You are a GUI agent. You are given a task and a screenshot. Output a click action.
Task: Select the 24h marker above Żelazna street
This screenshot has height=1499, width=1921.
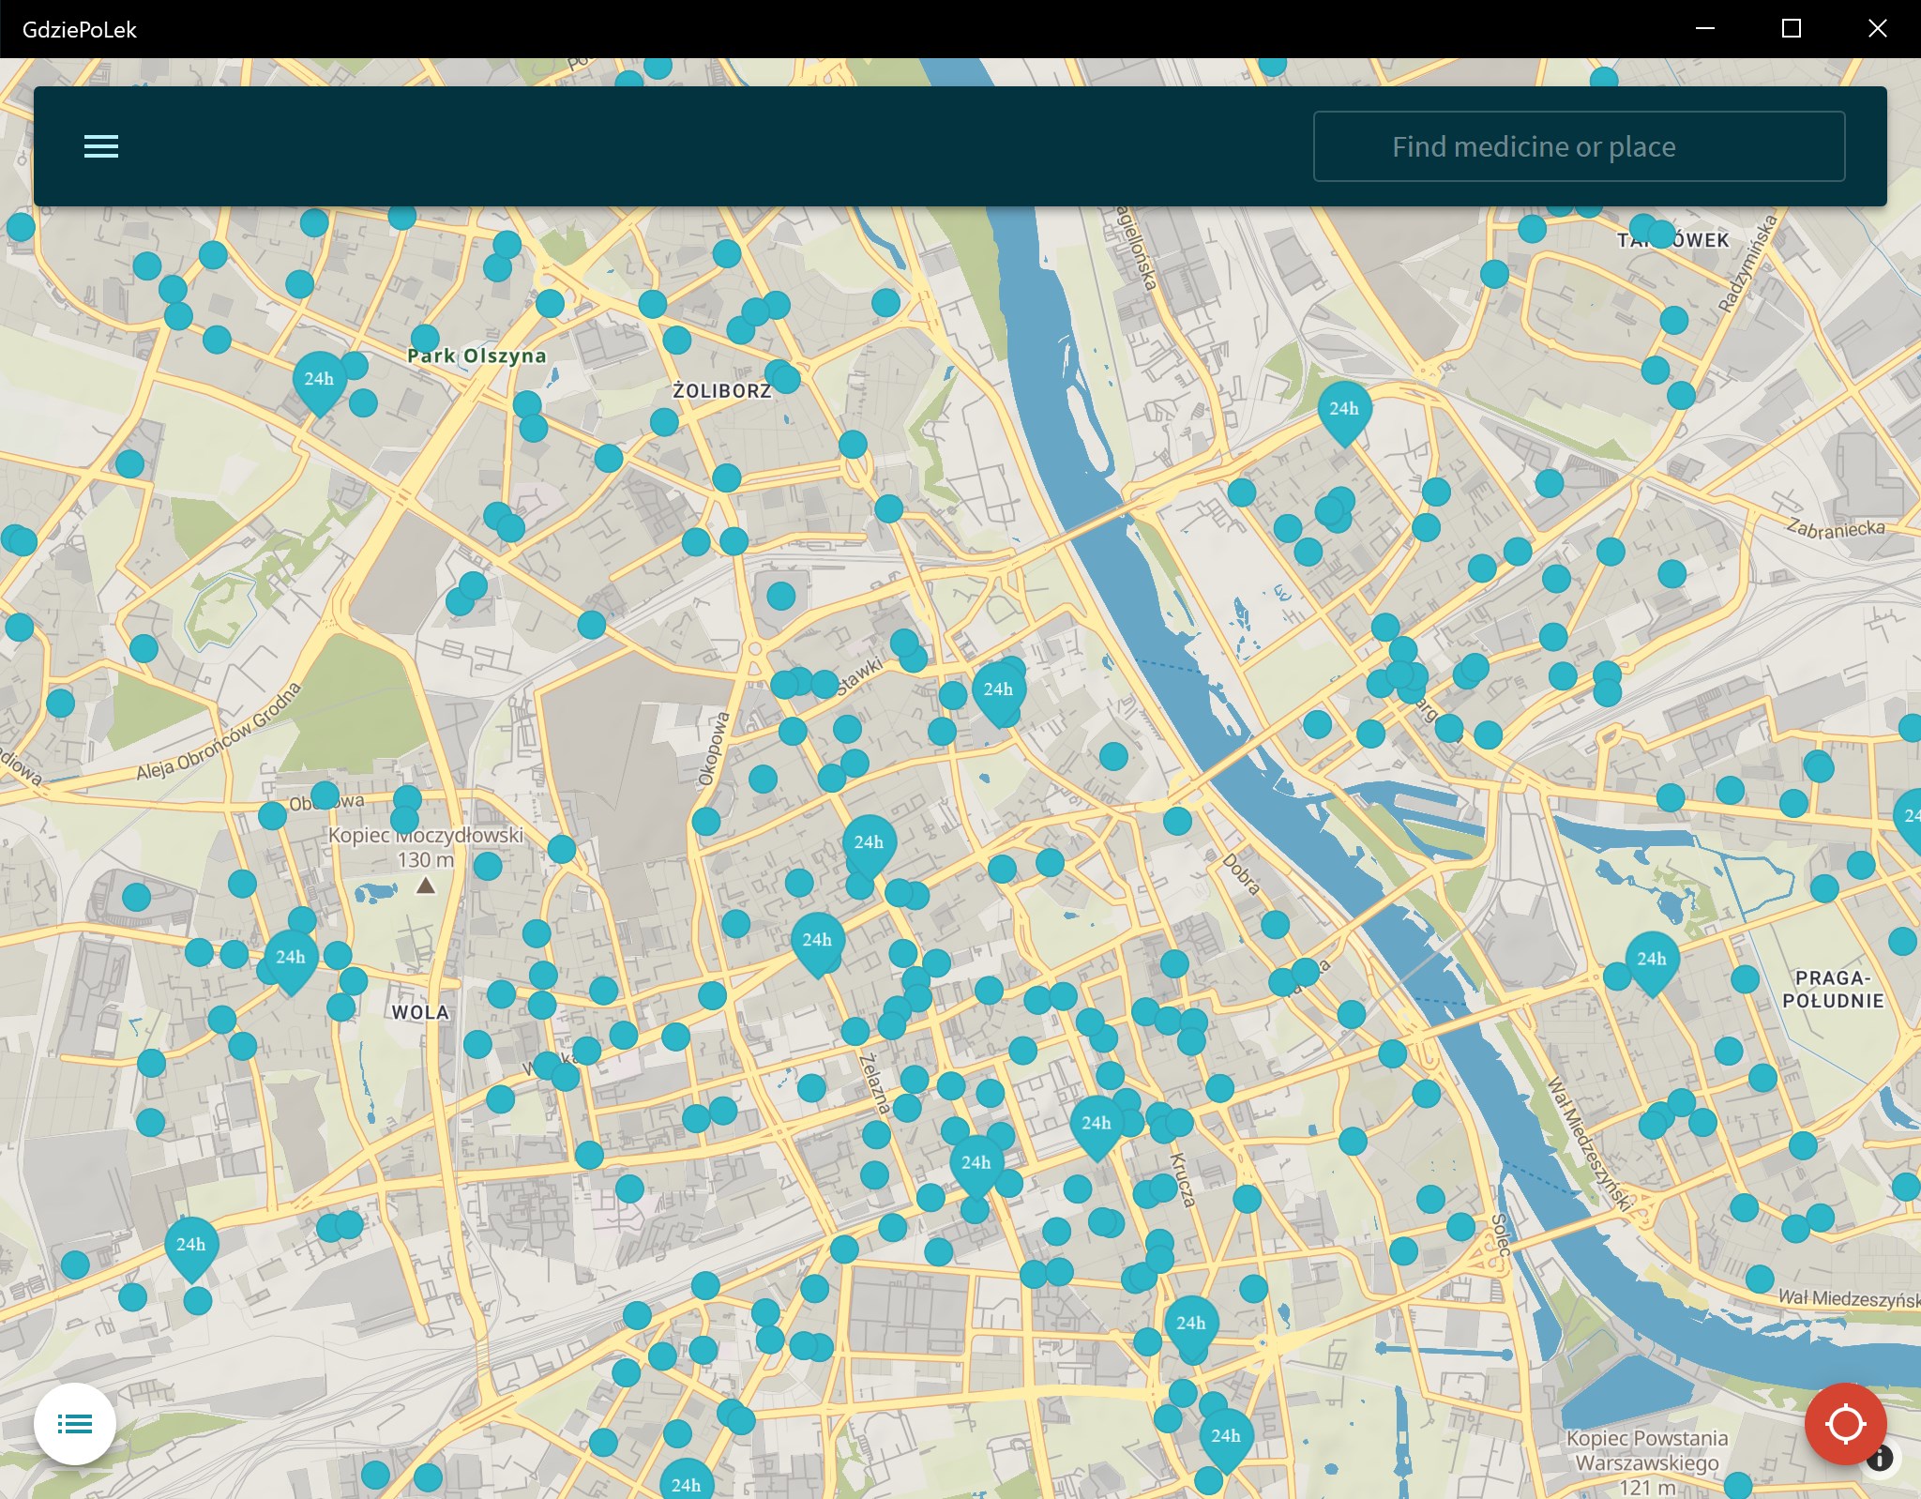tap(817, 941)
